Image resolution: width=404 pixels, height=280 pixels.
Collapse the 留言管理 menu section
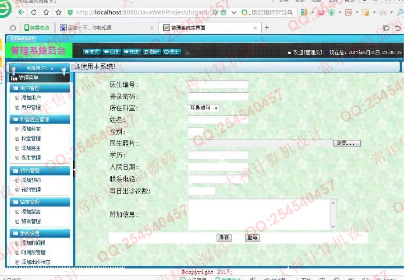[40, 202]
